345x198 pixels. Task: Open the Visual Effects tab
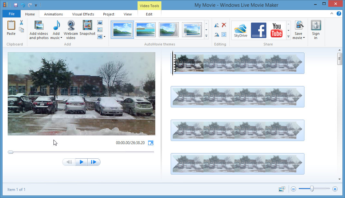(x=83, y=14)
